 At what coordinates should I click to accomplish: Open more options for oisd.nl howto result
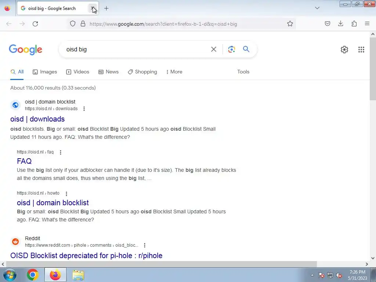pyautogui.click(x=66, y=194)
